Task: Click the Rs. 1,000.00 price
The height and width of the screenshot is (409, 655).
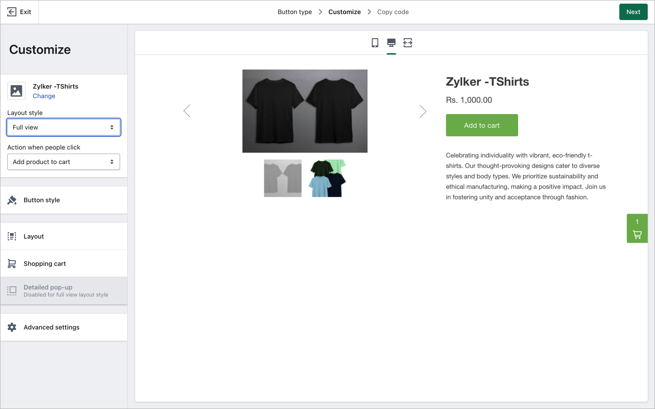Action: pos(469,100)
